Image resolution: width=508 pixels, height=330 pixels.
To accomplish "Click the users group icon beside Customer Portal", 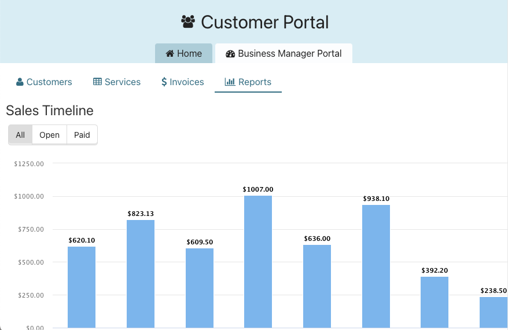I will tap(188, 22).
